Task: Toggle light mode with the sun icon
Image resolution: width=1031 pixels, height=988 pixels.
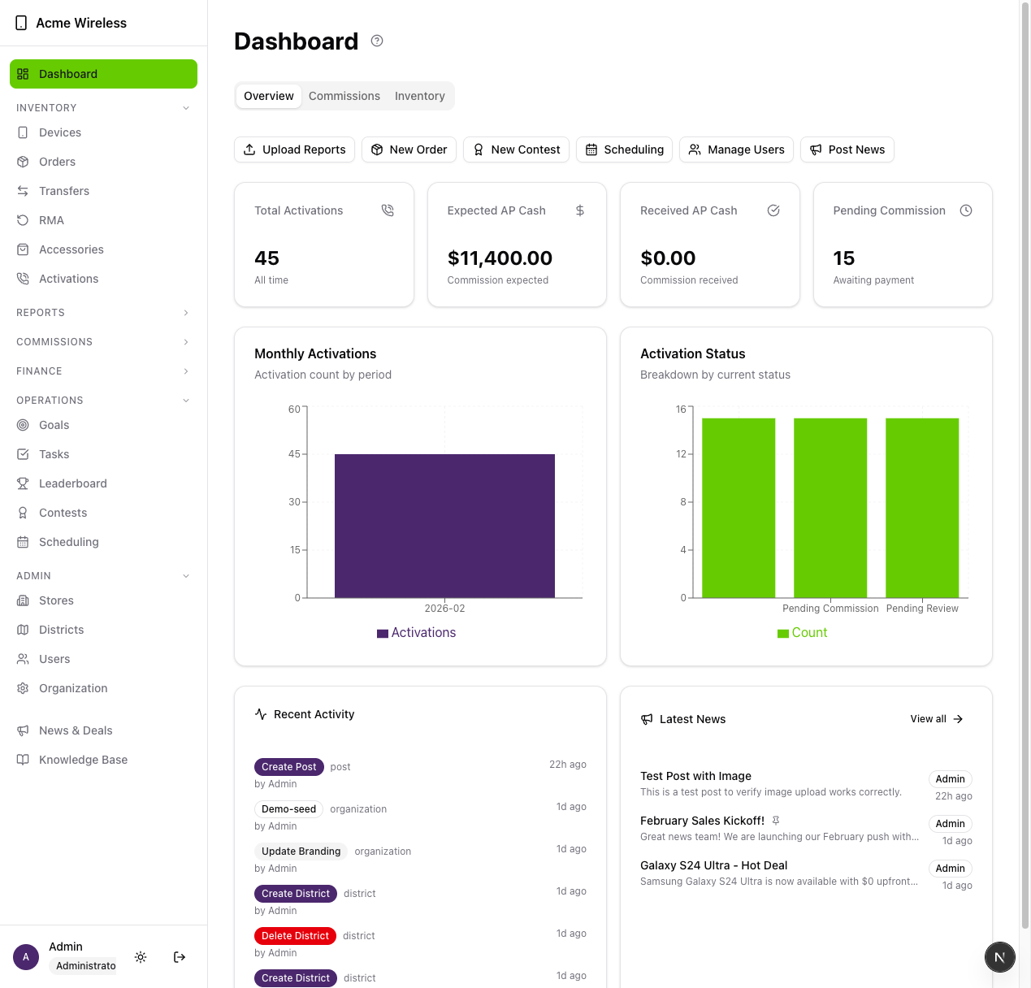Action: click(x=141, y=957)
